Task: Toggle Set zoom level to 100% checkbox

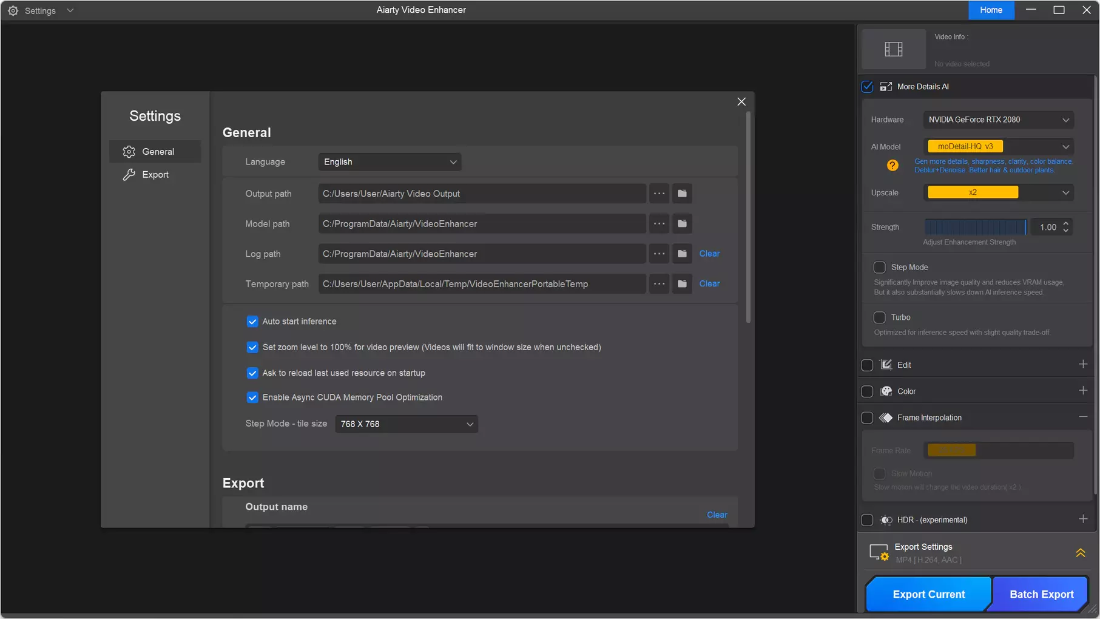Action: click(252, 347)
